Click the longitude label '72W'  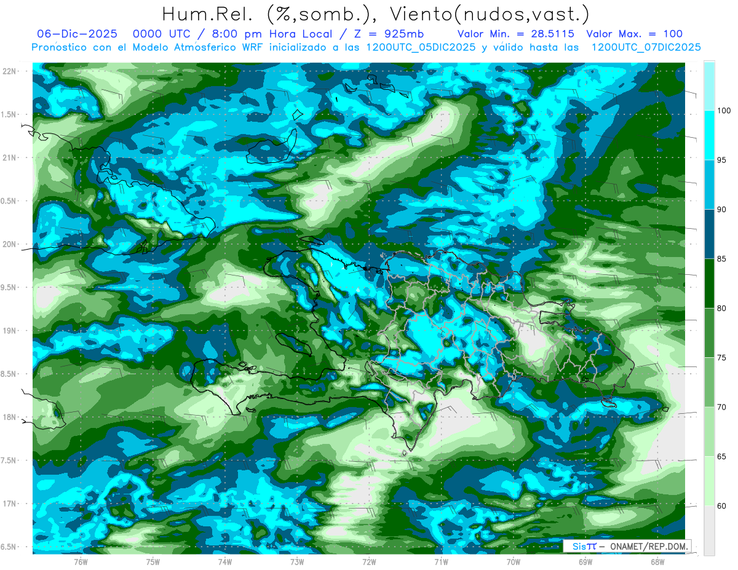(x=369, y=562)
